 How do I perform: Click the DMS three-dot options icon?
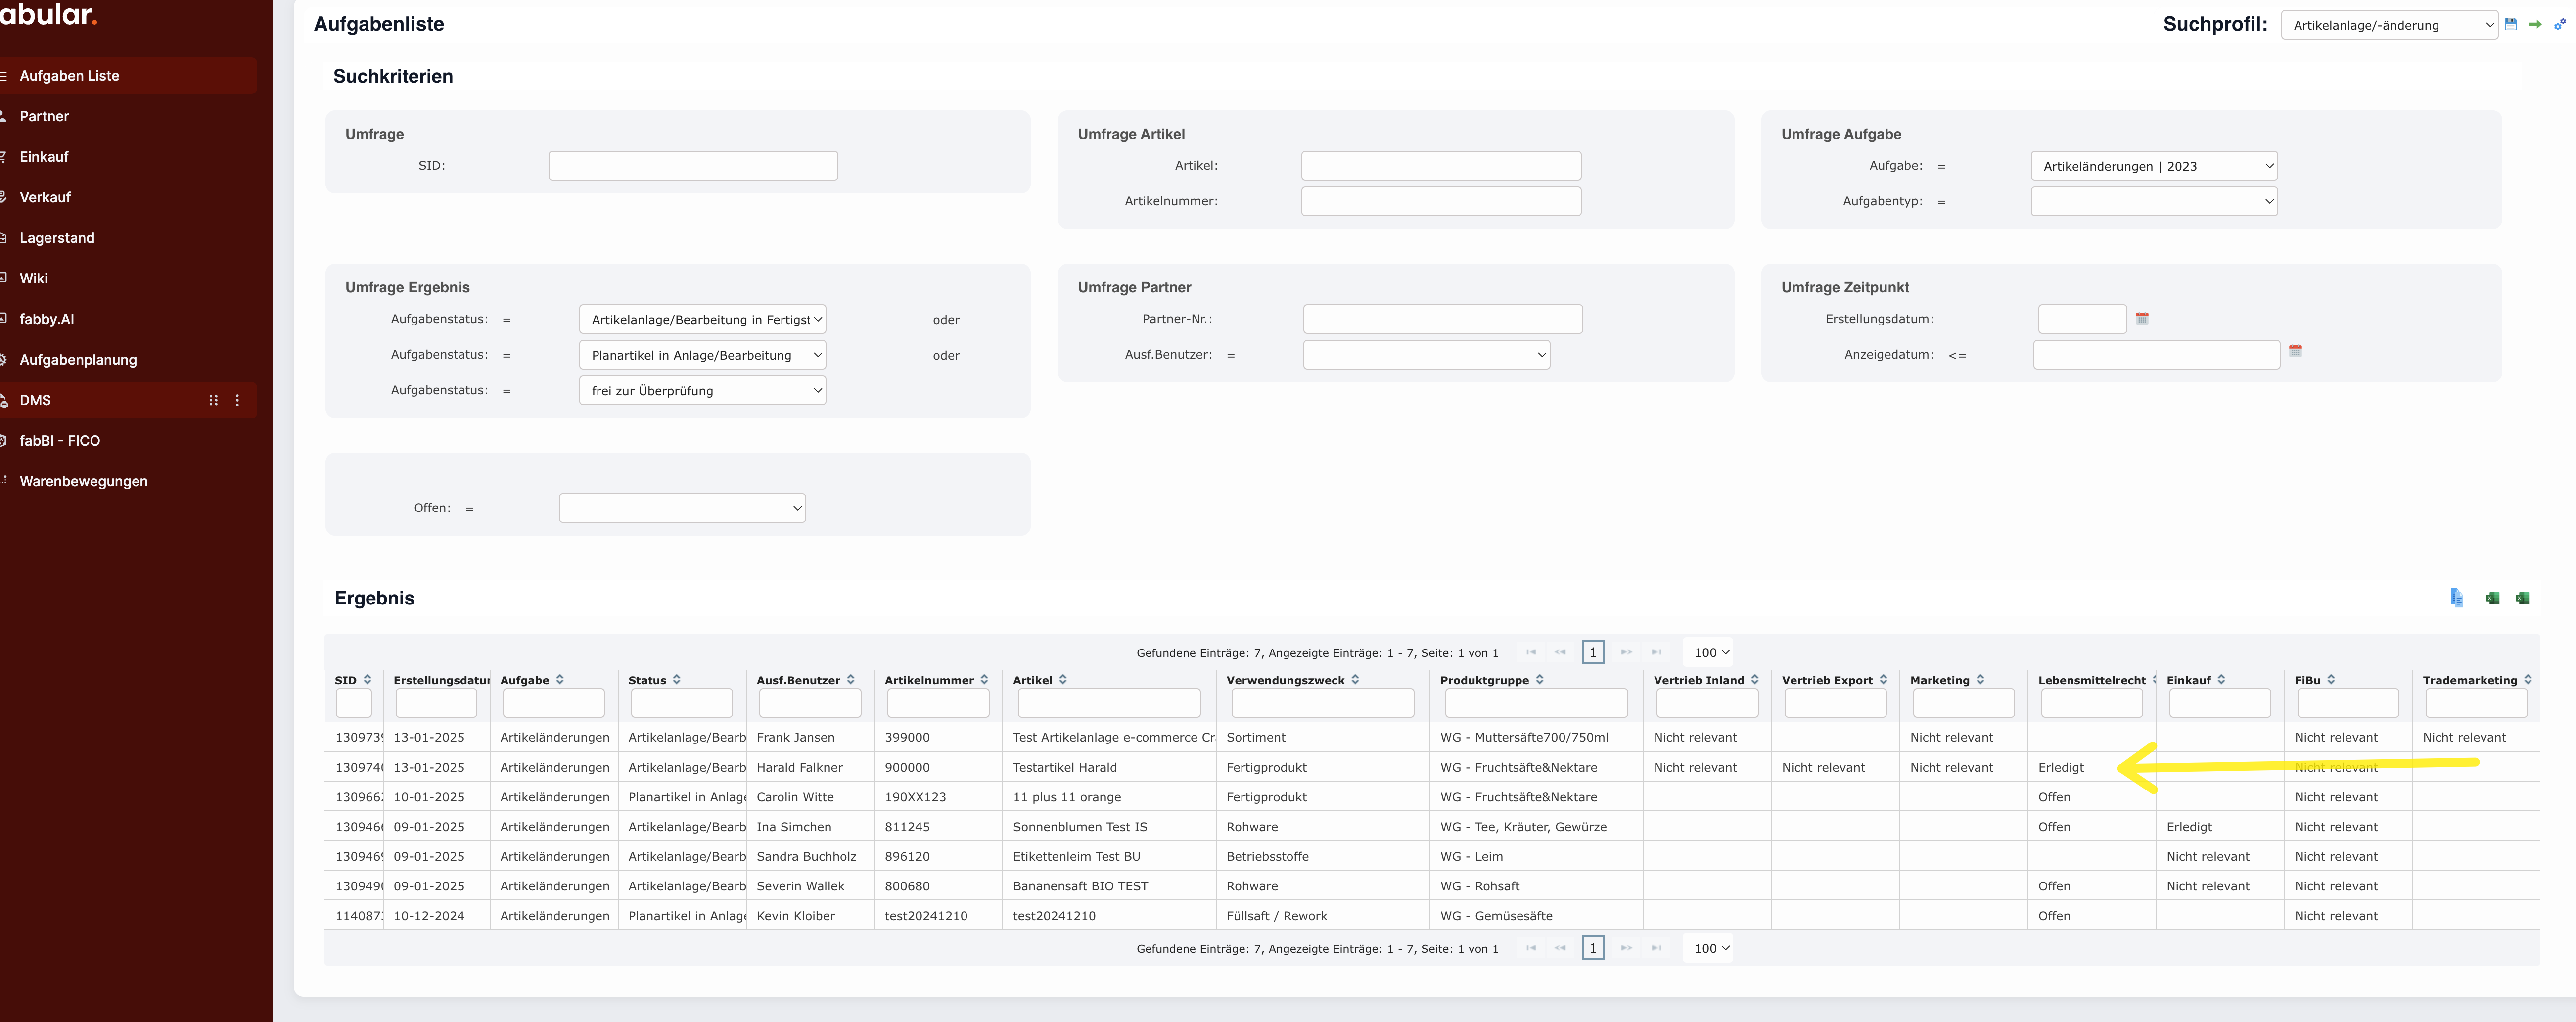pyautogui.click(x=237, y=400)
